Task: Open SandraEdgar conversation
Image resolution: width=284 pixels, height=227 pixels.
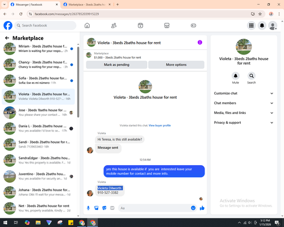Action: (39, 161)
